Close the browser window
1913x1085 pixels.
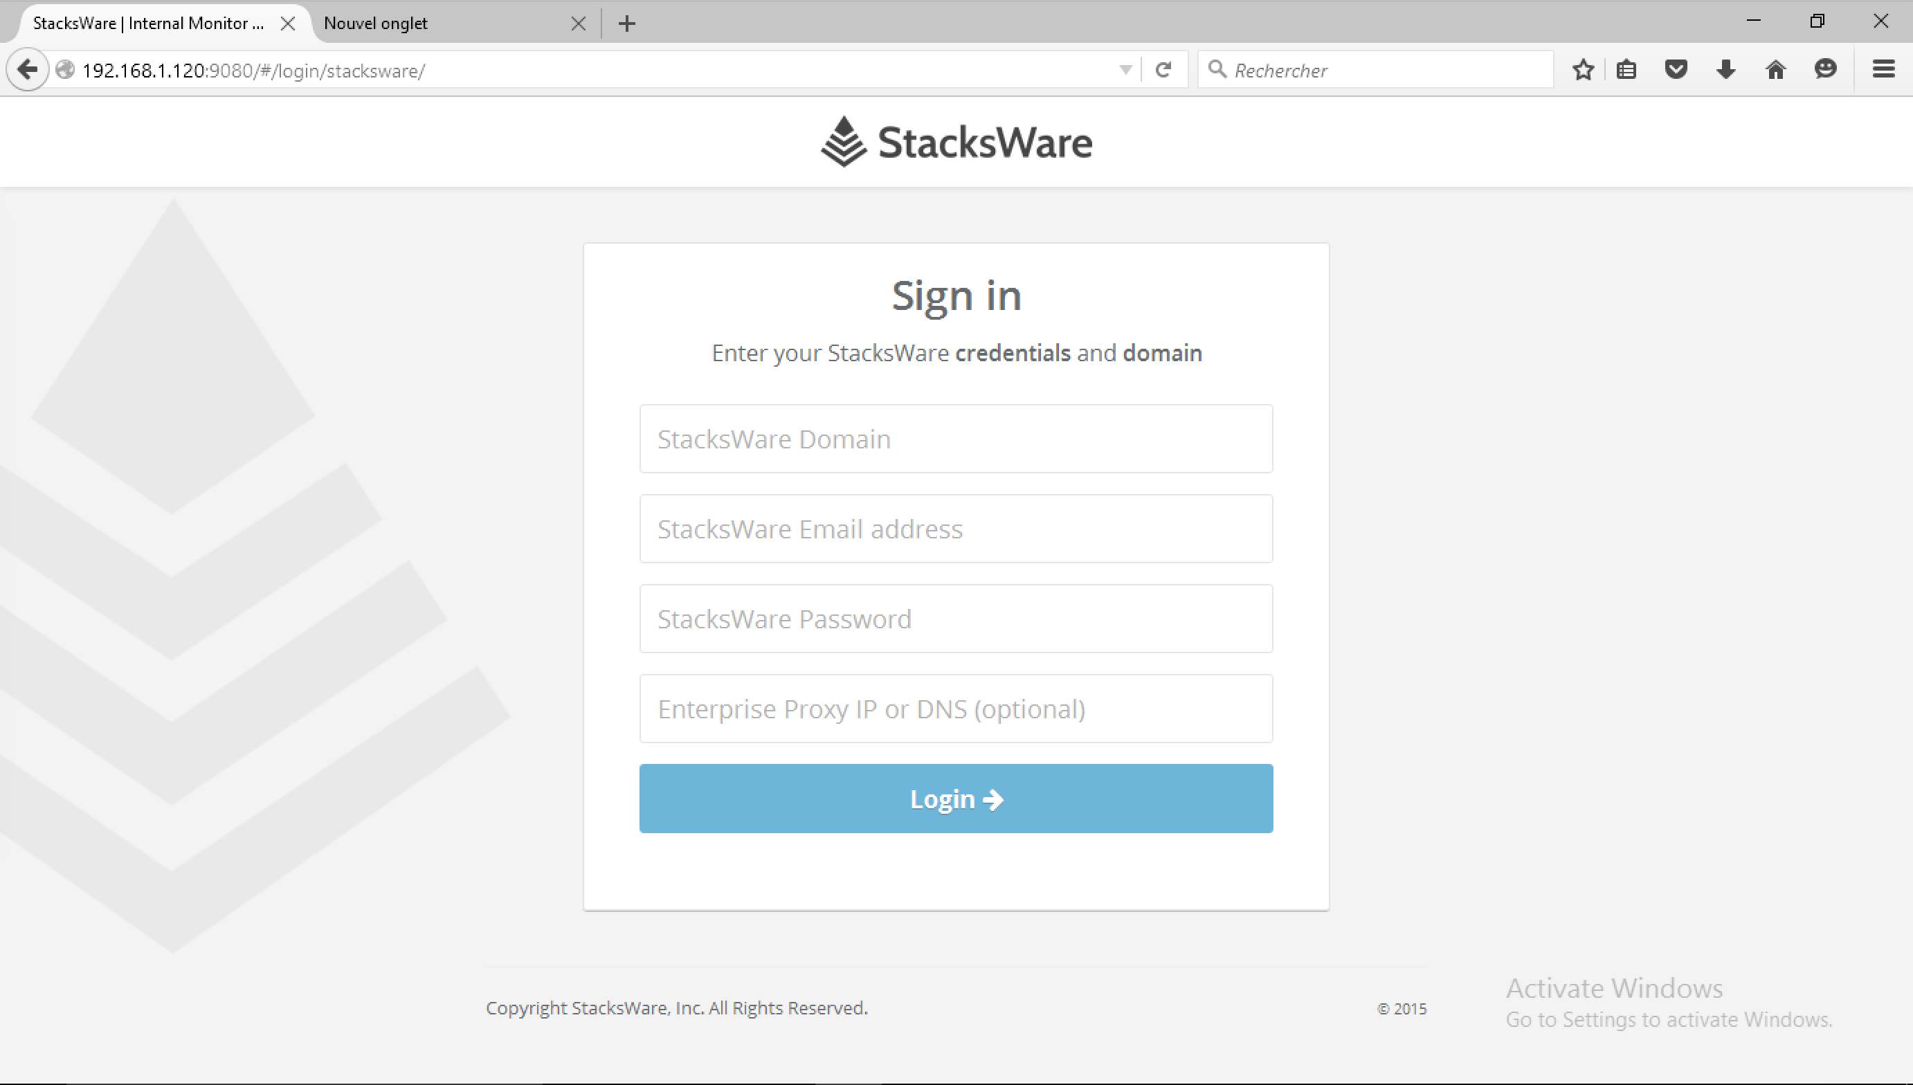(x=1880, y=21)
